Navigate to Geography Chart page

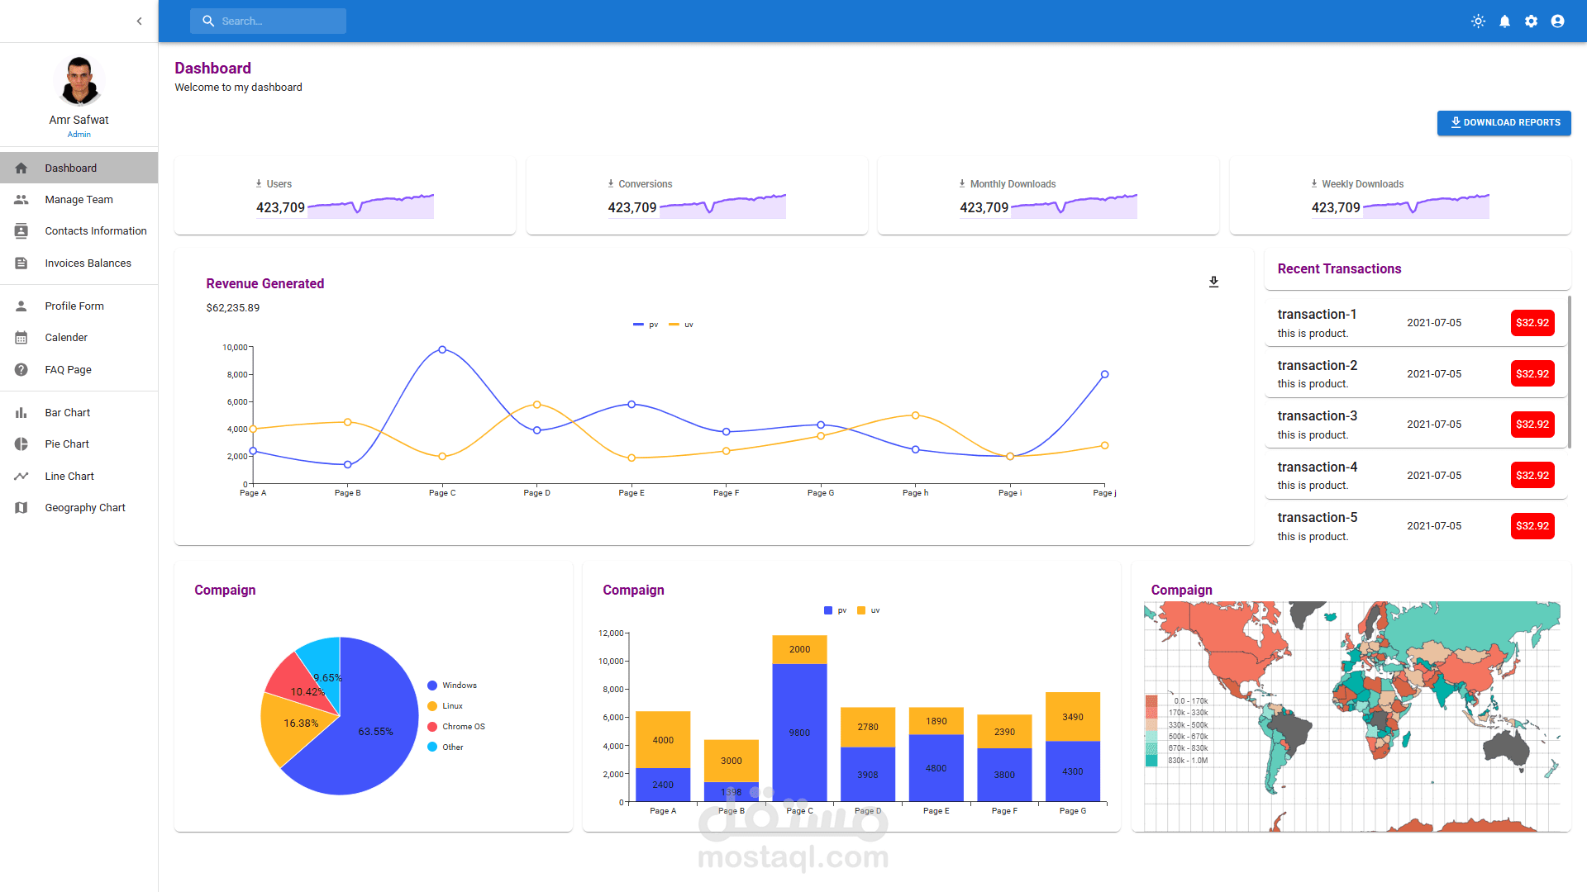(x=79, y=508)
